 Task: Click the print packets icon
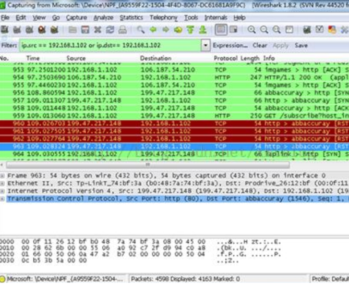click(123, 30)
